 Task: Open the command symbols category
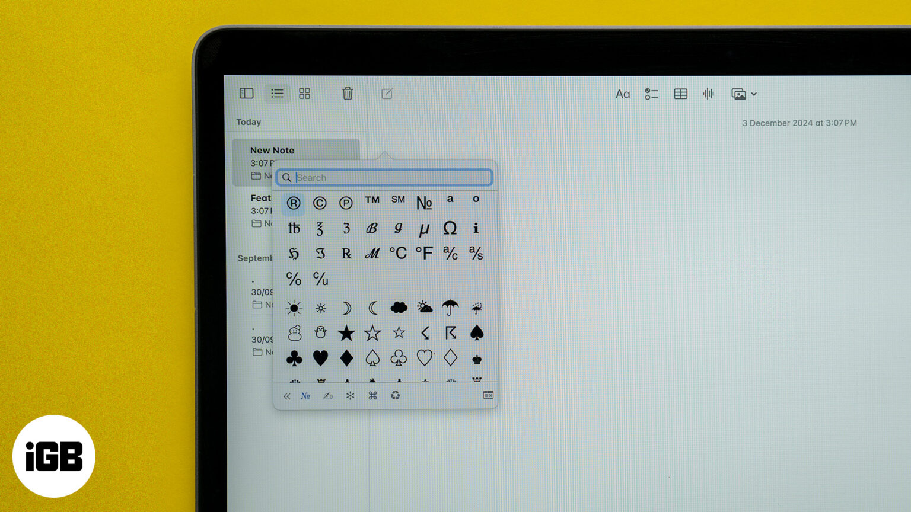click(372, 396)
